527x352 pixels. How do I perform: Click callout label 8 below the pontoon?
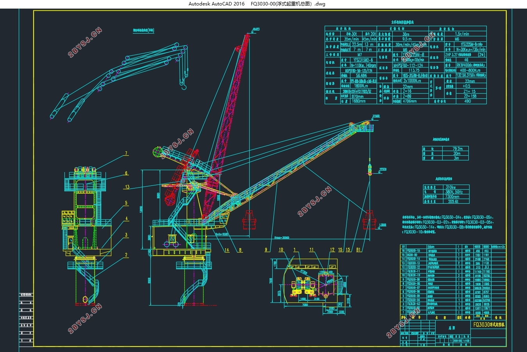click(240, 250)
